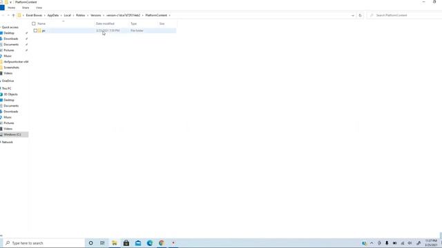The height and width of the screenshot is (248, 442).
Task: Open address bar history dropdown
Action: coord(353,15)
